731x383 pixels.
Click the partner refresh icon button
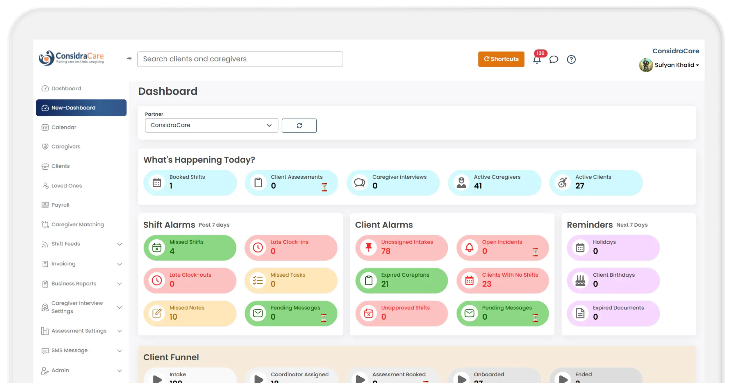pos(299,125)
